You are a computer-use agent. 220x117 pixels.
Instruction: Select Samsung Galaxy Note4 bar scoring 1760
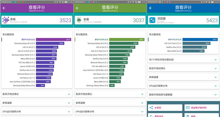point(119,55)
